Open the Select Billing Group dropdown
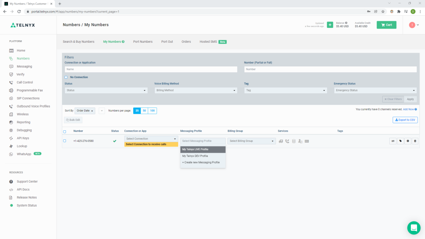Viewport: 425px width, 239px height. [252, 141]
